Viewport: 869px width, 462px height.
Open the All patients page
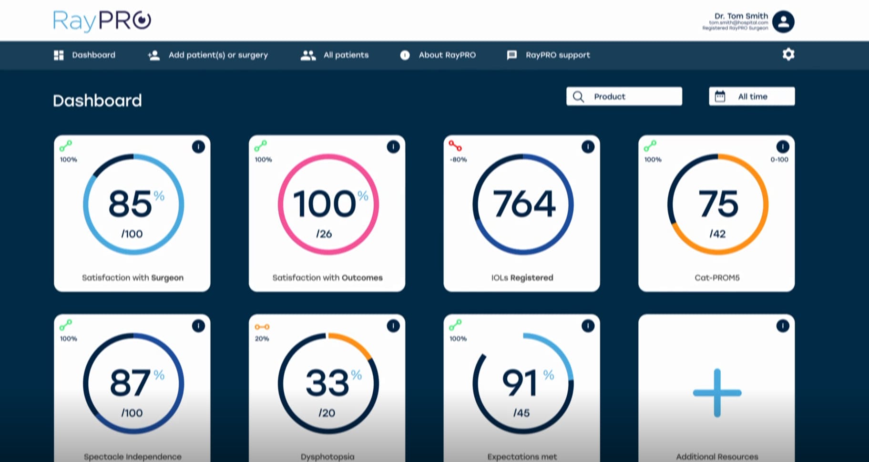(x=335, y=55)
